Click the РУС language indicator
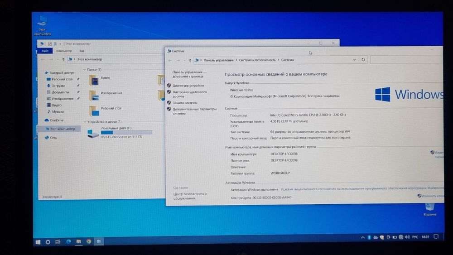 pyautogui.click(x=415, y=237)
